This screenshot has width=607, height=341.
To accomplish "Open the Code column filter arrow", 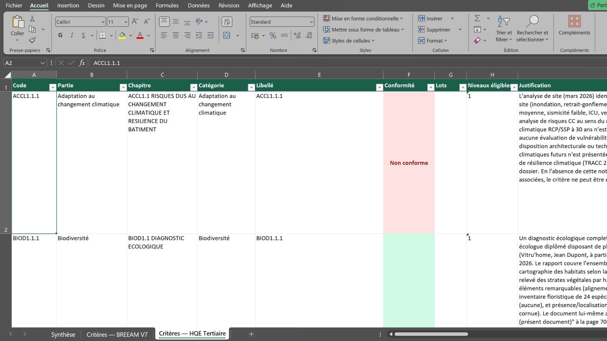I will coord(53,87).
